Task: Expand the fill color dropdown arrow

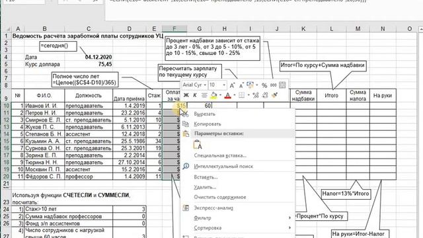Action: 220,95
